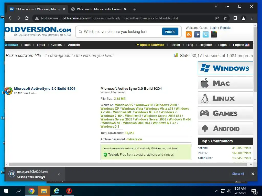This screenshot has width=262, height=196.
Task: Click Upload Software link
Action: [x=150, y=45]
